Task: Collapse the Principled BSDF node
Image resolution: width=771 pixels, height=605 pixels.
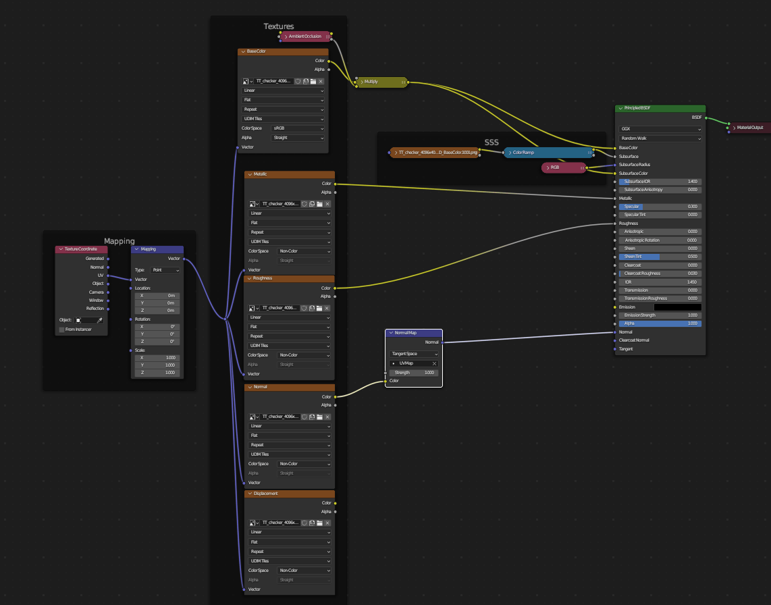Action: 620,109
